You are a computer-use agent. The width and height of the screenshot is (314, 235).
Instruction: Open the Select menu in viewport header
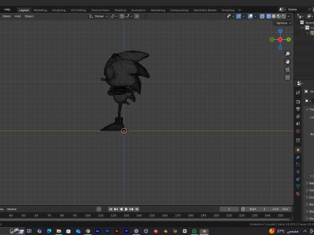point(7,16)
